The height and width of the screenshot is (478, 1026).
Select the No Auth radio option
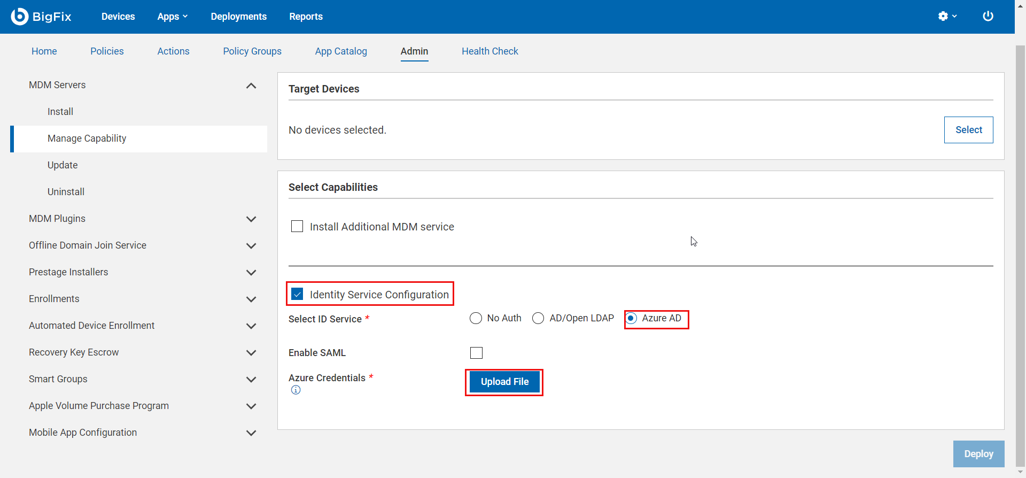click(x=476, y=319)
